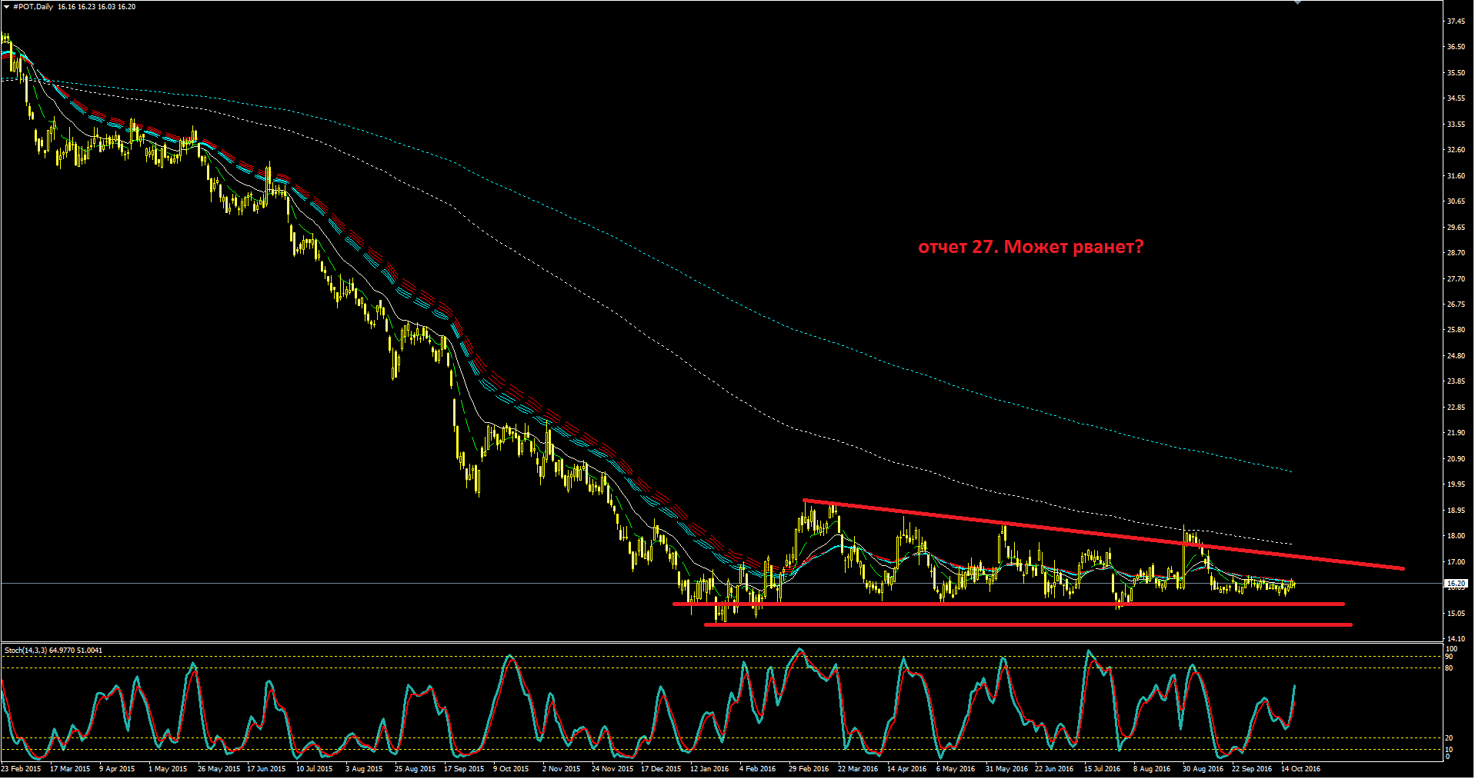Click the 15.05 price scale label

coord(1455,614)
